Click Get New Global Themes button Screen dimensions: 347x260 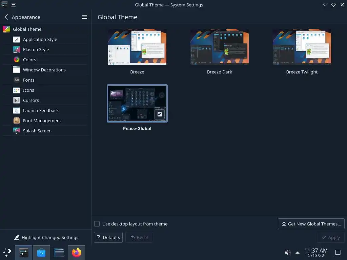tap(311, 224)
